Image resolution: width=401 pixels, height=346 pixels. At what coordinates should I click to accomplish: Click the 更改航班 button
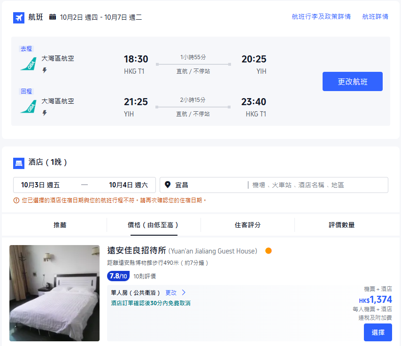point(352,81)
